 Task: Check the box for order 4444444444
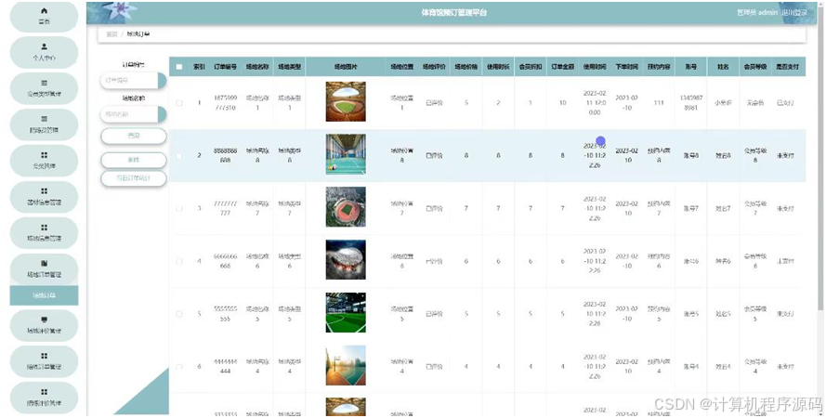(179, 366)
